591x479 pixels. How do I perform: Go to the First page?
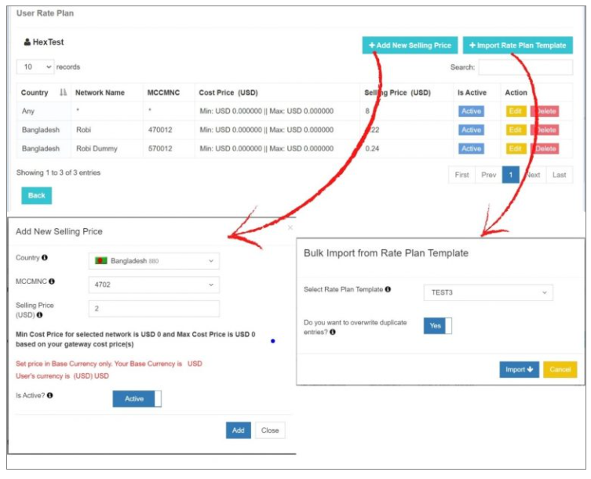click(461, 175)
